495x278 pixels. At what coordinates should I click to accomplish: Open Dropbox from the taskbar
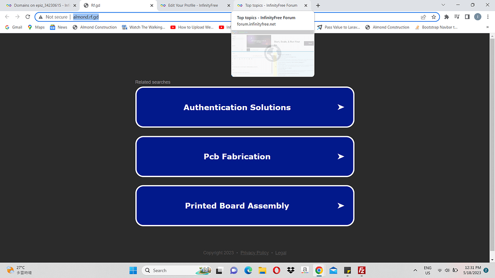click(x=291, y=270)
